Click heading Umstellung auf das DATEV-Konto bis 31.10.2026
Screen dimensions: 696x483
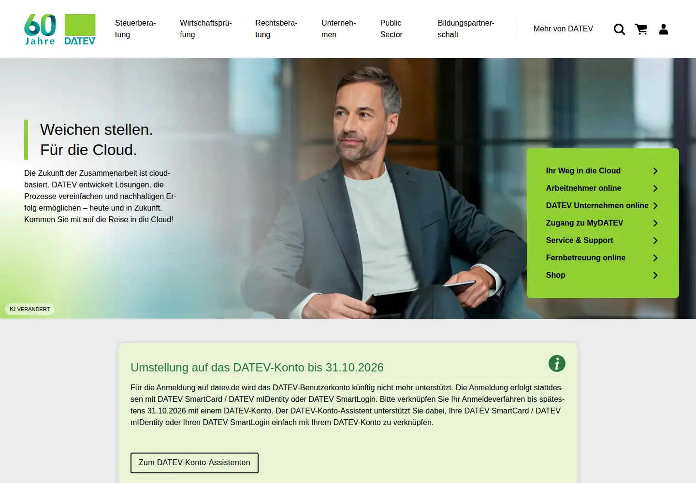[x=257, y=368]
